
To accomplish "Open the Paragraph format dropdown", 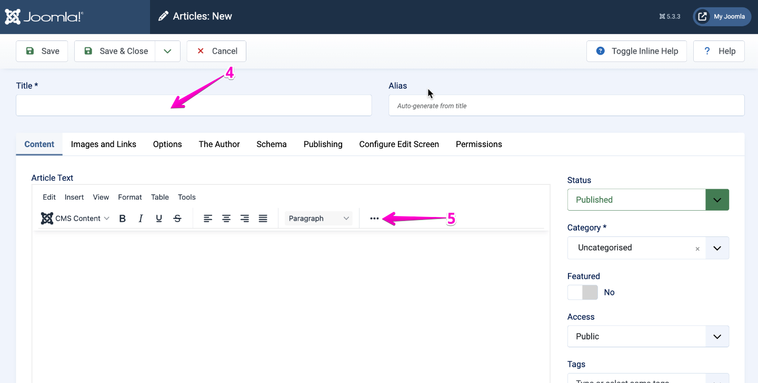I will click(x=318, y=219).
